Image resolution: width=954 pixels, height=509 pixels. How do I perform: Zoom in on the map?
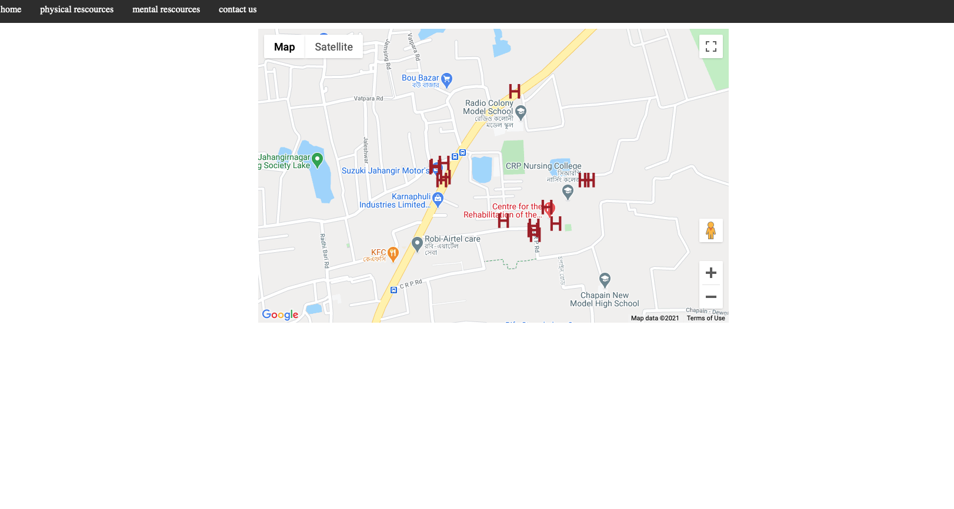(711, 273)
